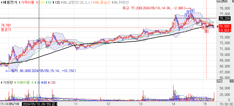The height and width of the screenshot is (106, 234).
Task: Click the 76,339 crosshair price label
Action: tap(225, 18)
